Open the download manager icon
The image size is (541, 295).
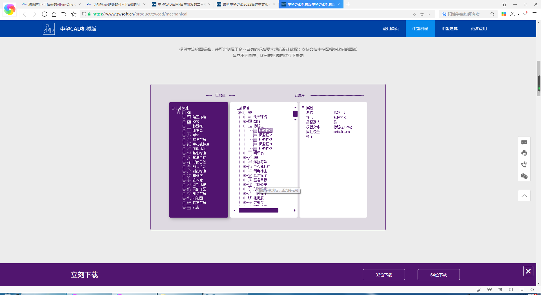(525, 14)
